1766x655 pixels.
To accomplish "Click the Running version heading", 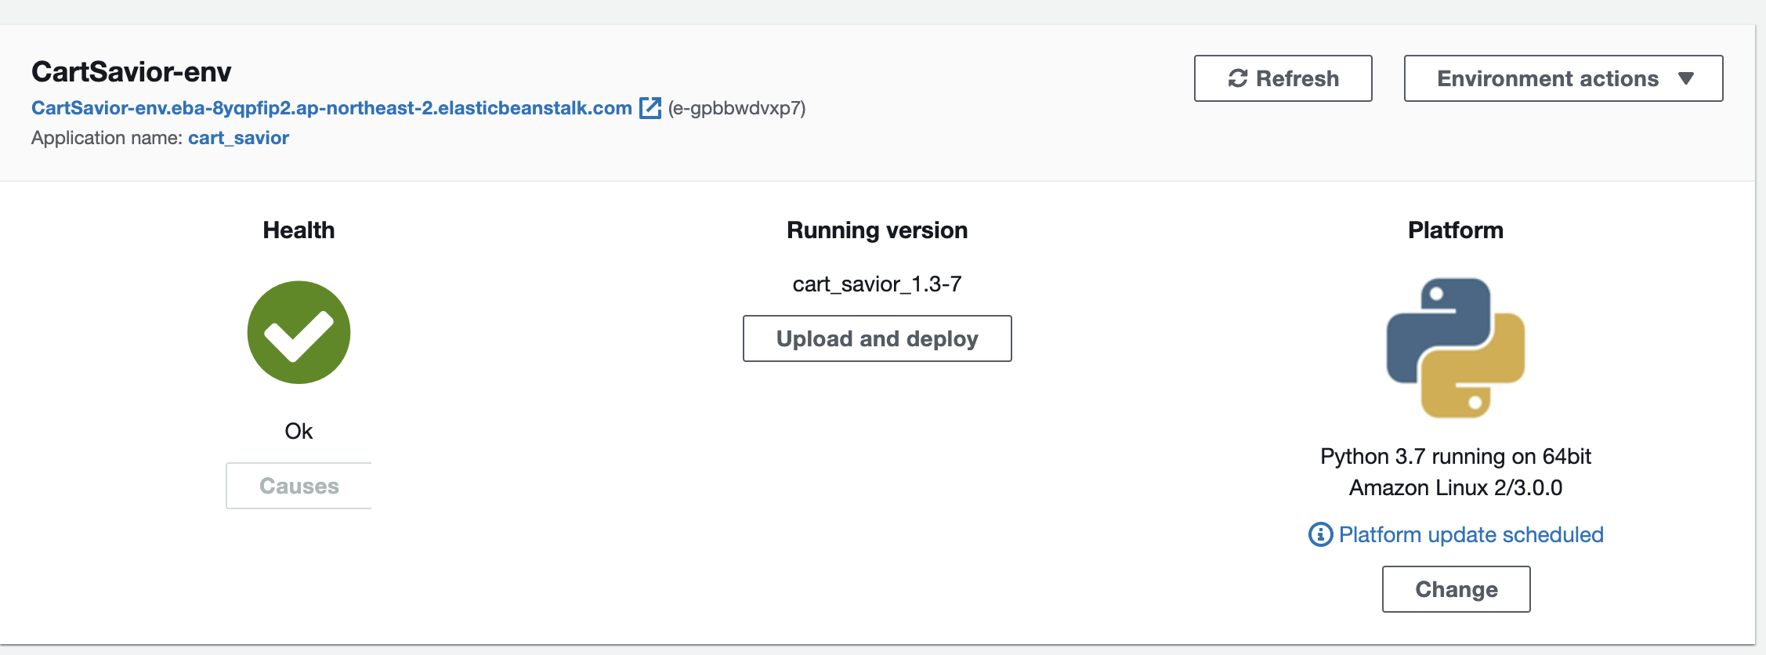I will pos(877,230).
